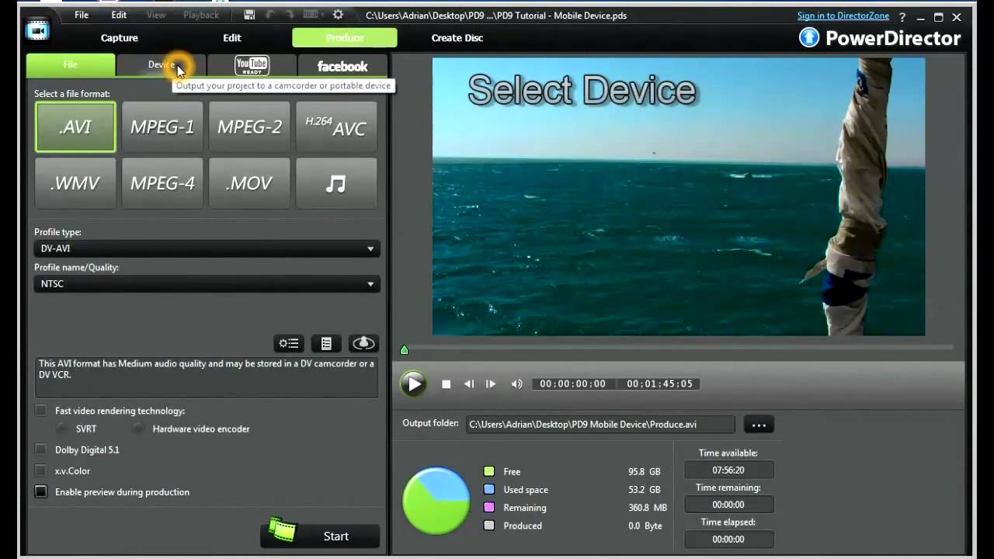994x559 pixels.
Task: Click the Used space color swatch
Action: (x=489, y=489)
